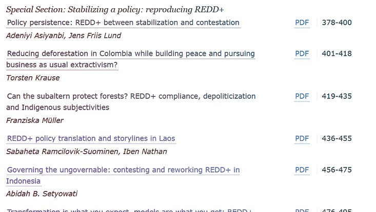Click author name Adeniyi Asiyanbi

point(35,35)
